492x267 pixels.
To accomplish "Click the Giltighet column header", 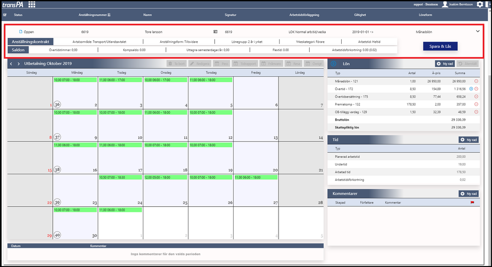I will pos(360,15).
